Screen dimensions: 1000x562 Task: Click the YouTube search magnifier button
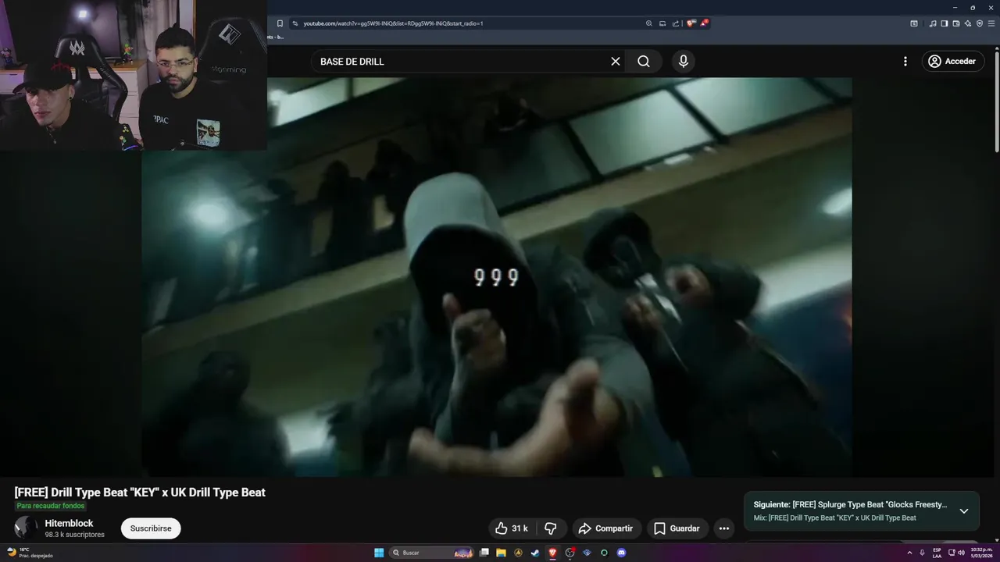click(x=643, y=61)
